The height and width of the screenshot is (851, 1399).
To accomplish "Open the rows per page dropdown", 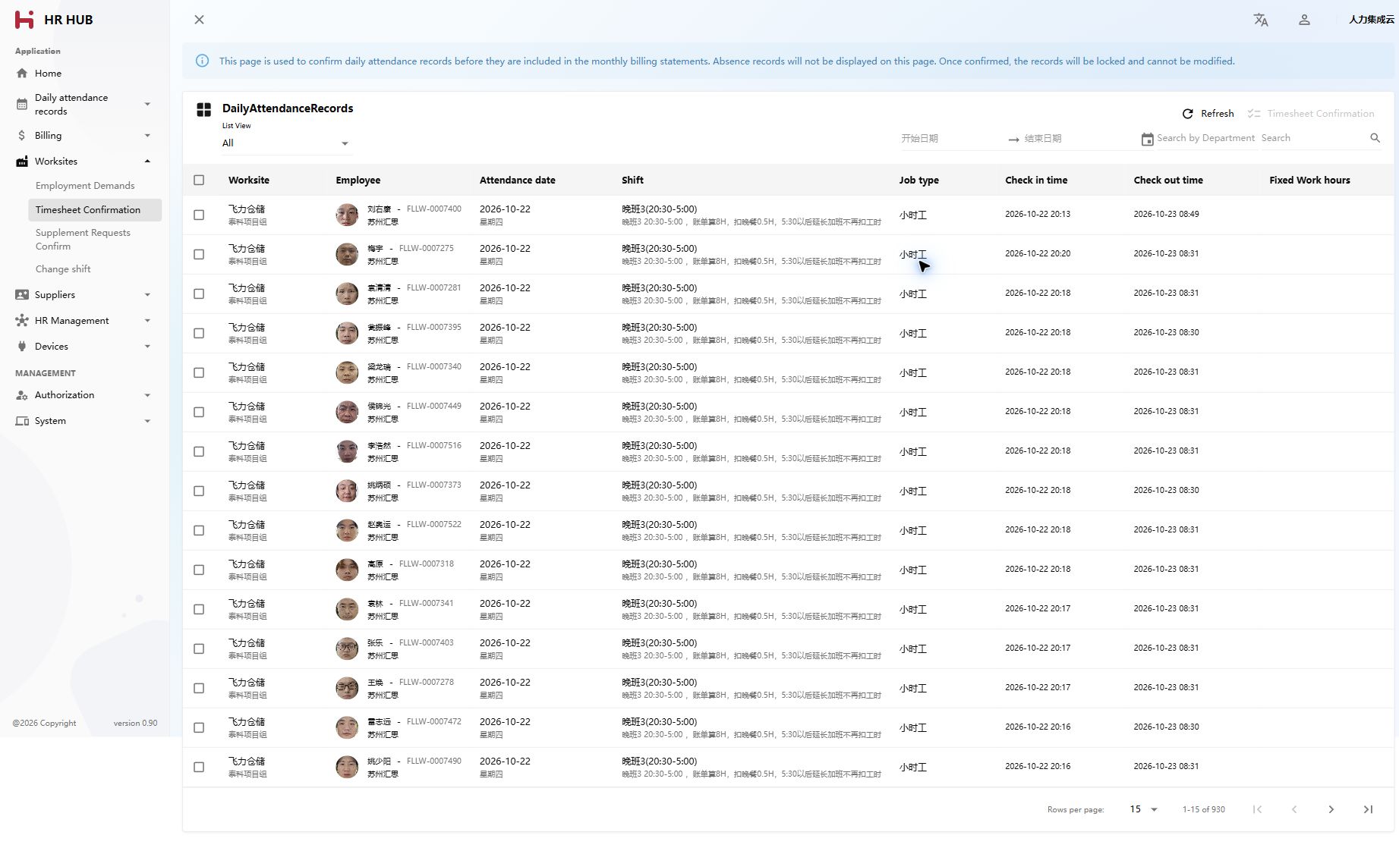I will coord(1143,809).
